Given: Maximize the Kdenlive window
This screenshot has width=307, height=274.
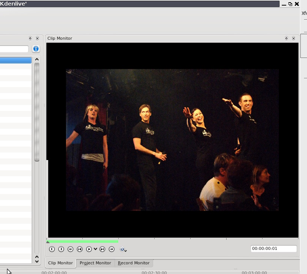Looking at the screenshot, I should [290, 4].
